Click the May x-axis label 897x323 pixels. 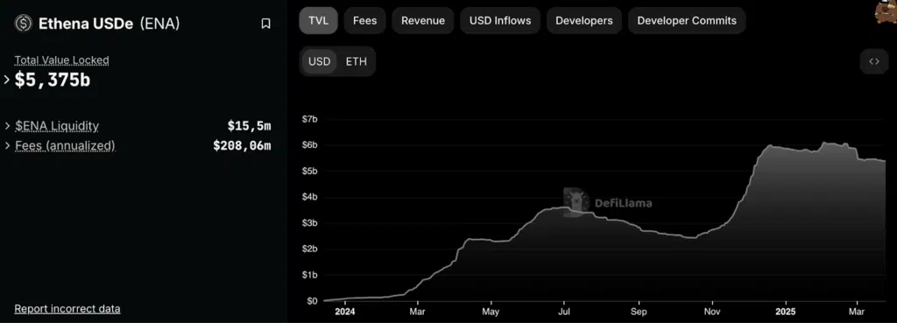point(491,312)
